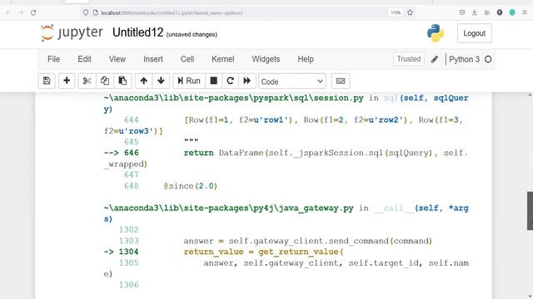The image size is (533, 299).
Task: Interrupt the kernel with the stop icon
Action: (x=213, y=81)
